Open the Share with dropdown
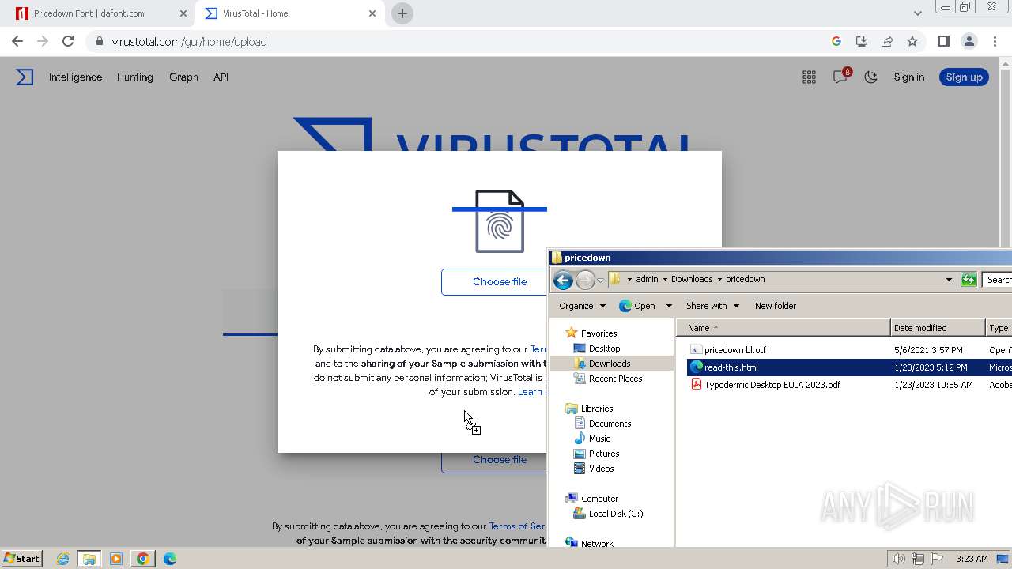1012x569 pixels. [x=712, y=306]
